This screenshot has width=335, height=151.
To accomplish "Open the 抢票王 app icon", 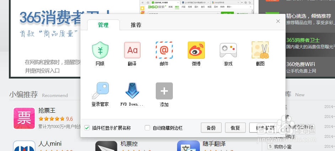I will point(24,118).
